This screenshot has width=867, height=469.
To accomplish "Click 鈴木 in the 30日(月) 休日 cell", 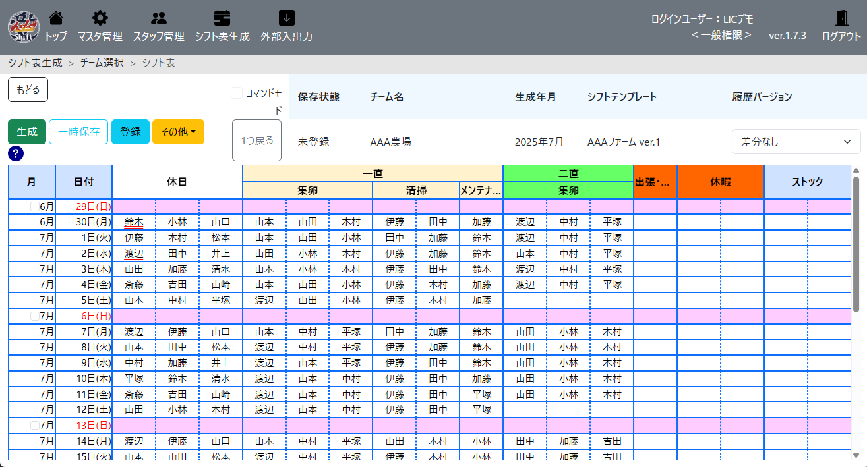I will (134, 222).
